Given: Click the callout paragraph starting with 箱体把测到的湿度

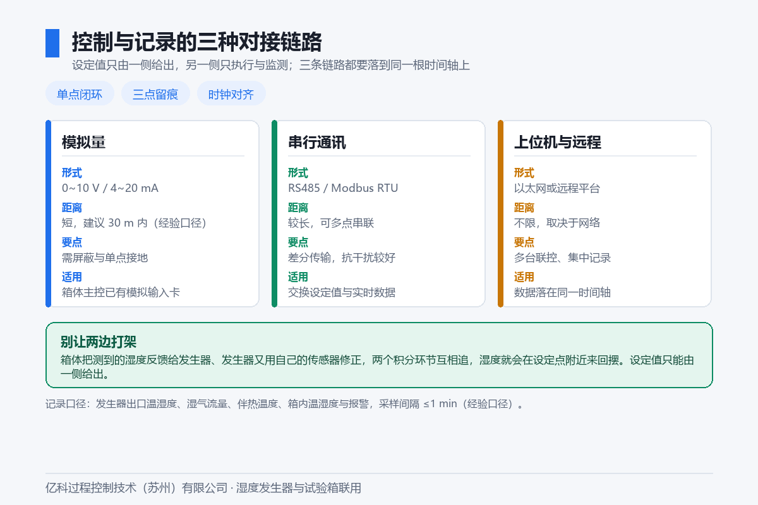Looking at the screenshot, I should (377, 367).
